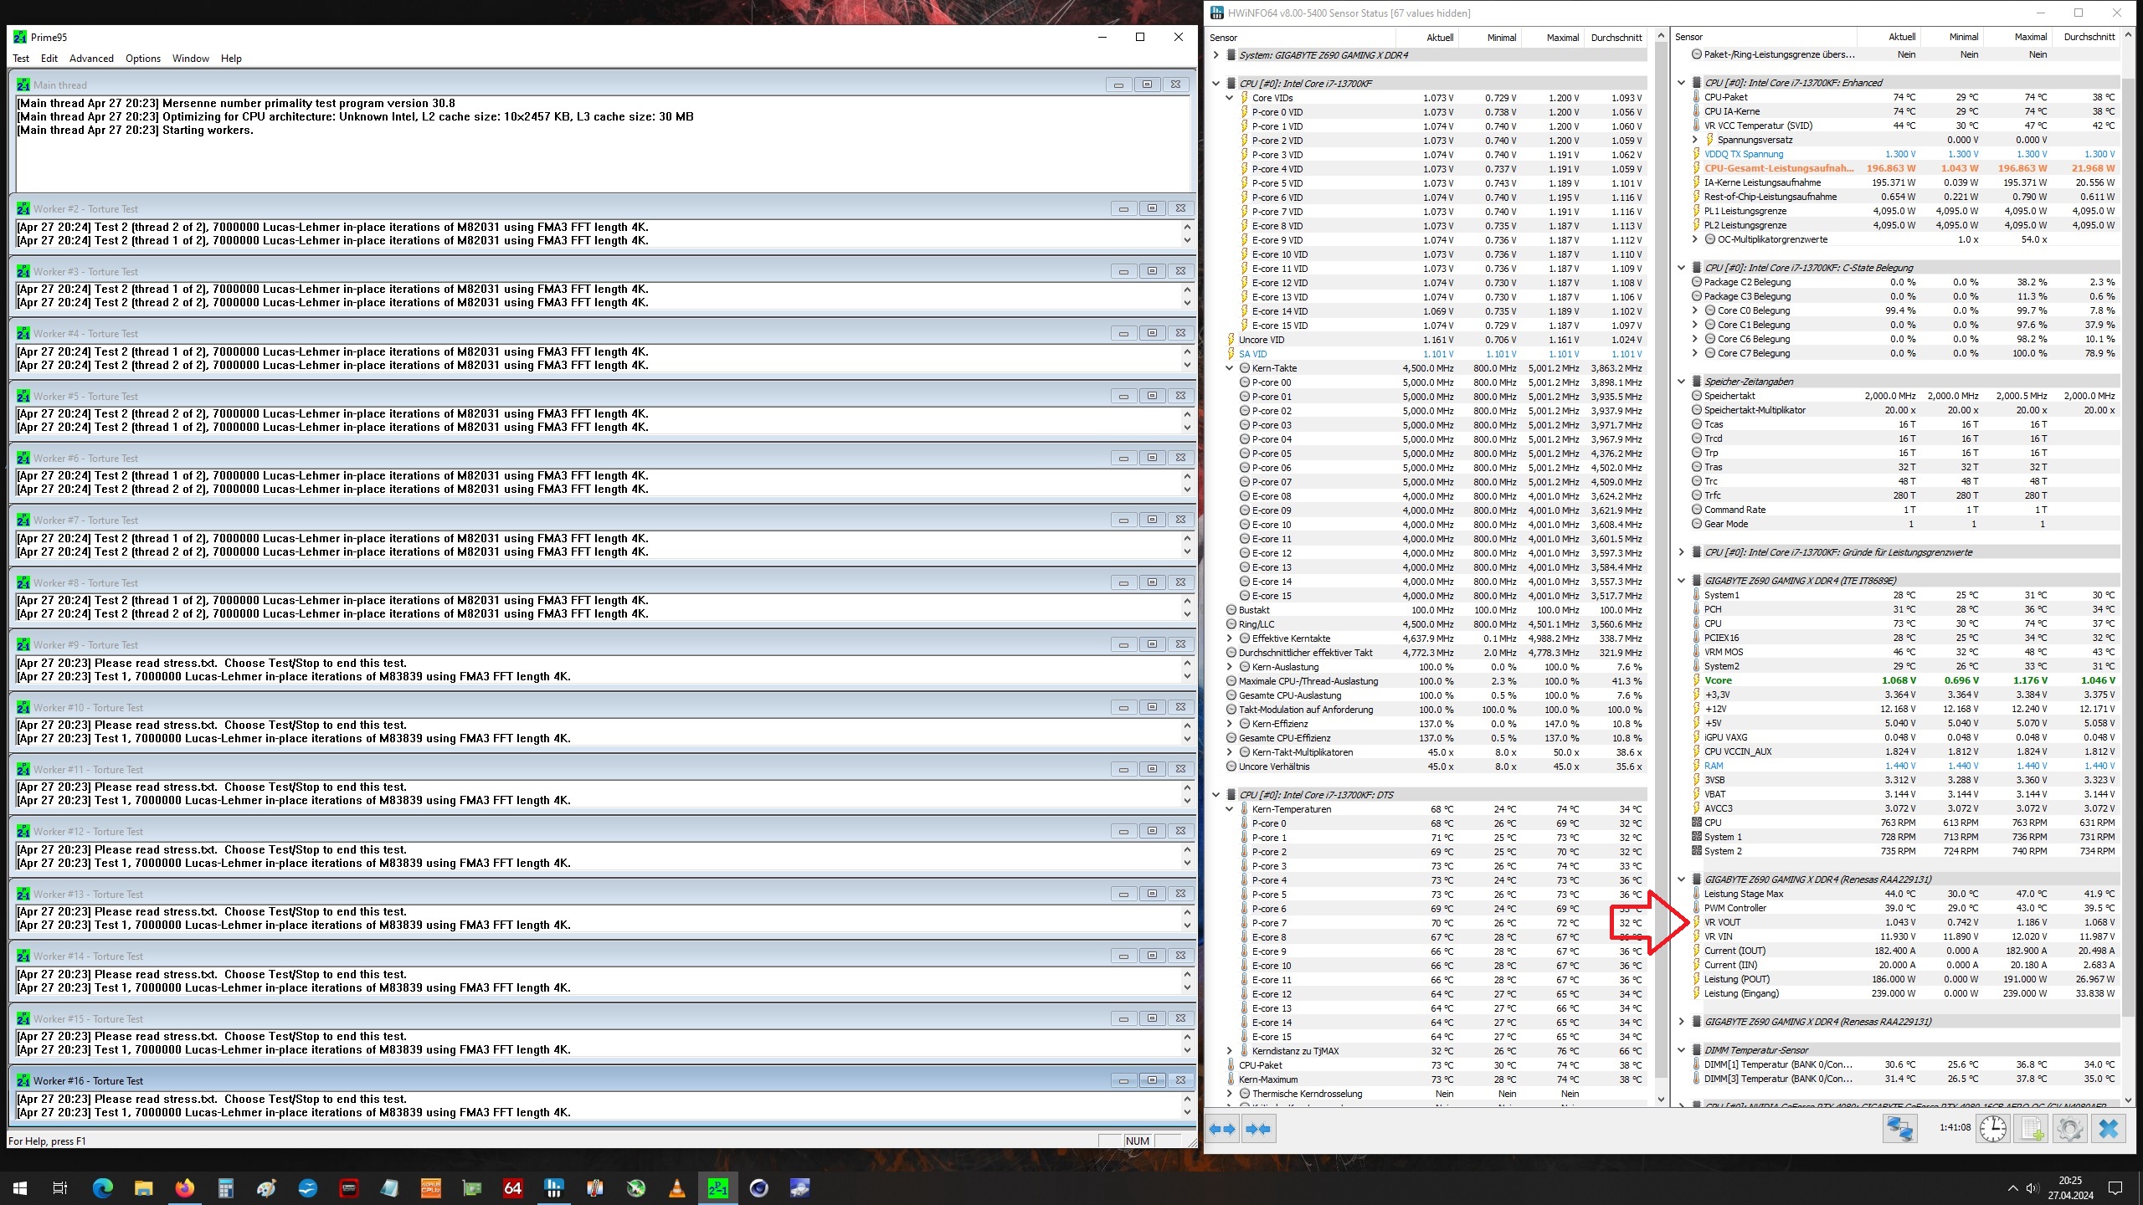
Task: Open the Options menu in Prime95
Action: point(142,59)
